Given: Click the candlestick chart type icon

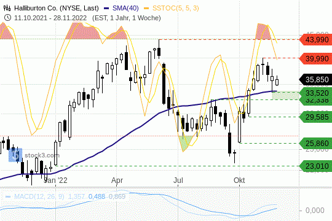Looking at the screenshot, I should pos(7,8).
